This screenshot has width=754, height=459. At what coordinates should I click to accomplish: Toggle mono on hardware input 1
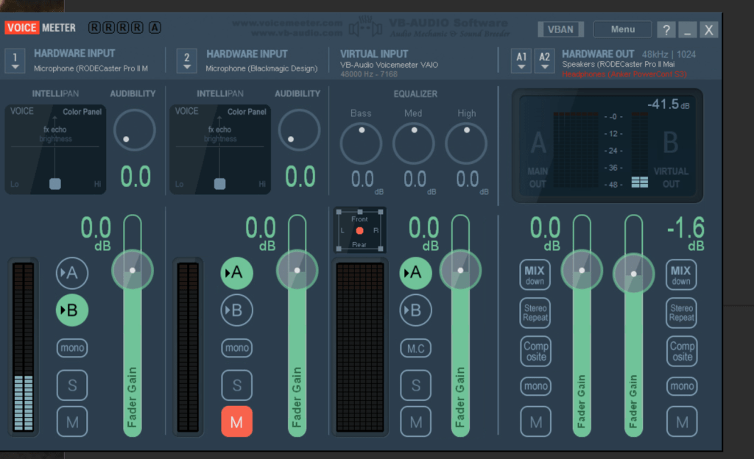click(72, 348)
